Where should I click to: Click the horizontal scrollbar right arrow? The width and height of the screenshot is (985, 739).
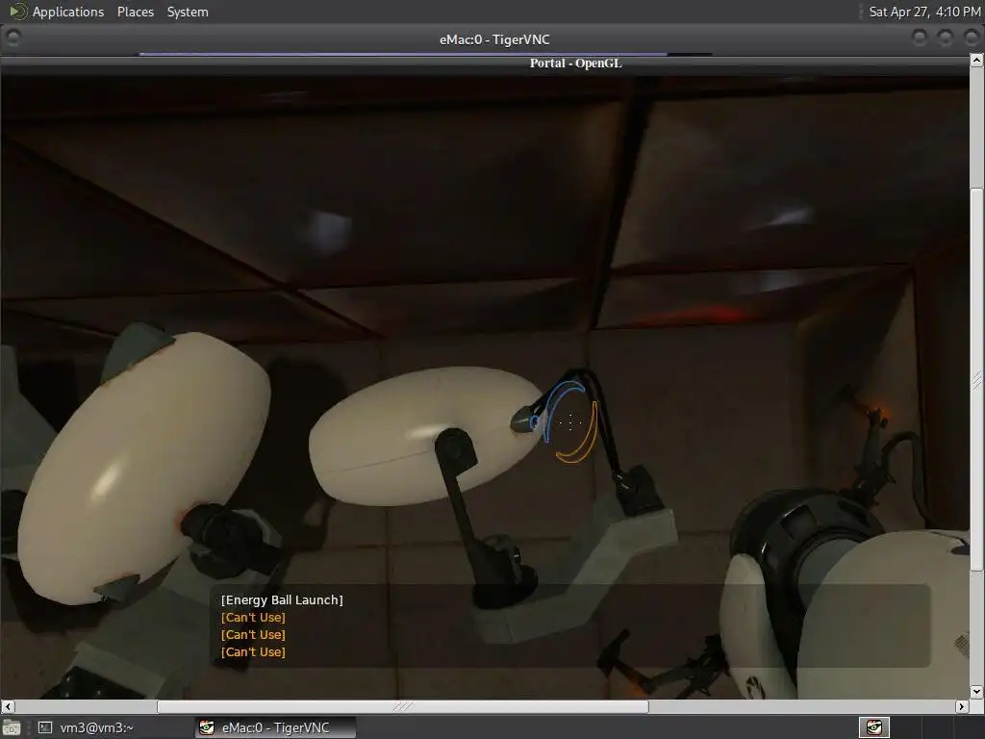pyautogui.click(x=962, y=706)
